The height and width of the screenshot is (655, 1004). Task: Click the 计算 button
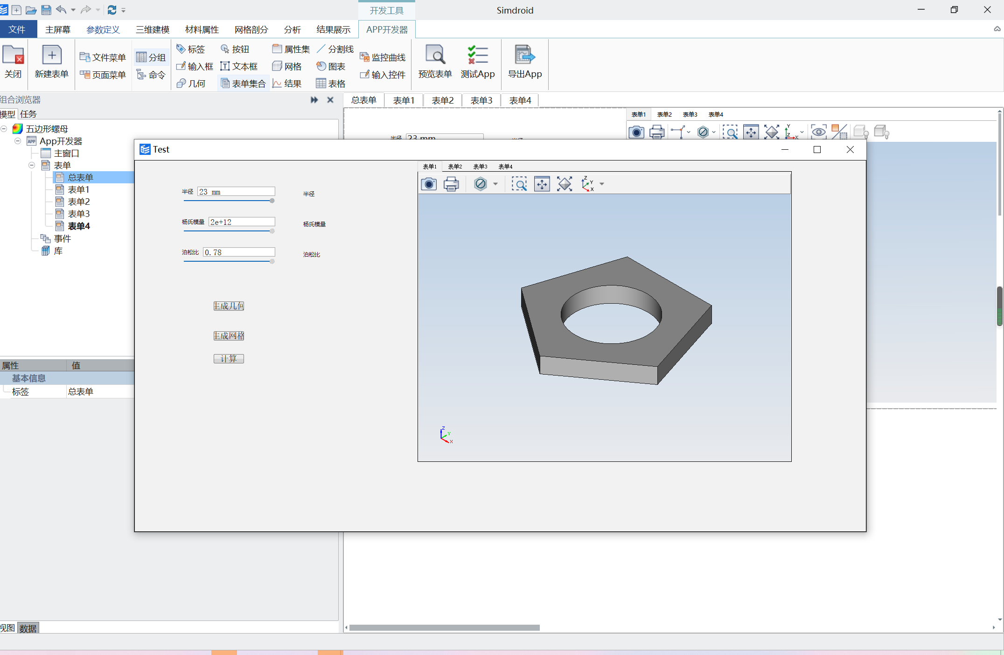click(229, 359)
